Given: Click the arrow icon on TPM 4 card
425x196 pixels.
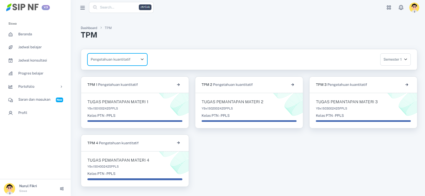Looking at the screenshot, I should point(178,143).
